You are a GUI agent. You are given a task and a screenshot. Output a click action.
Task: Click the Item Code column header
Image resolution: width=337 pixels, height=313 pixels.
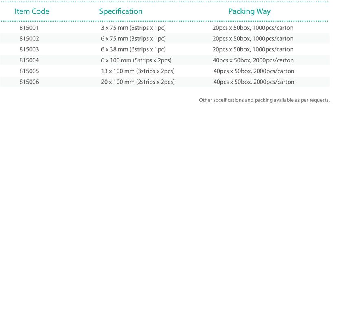[x=32, y=11]
